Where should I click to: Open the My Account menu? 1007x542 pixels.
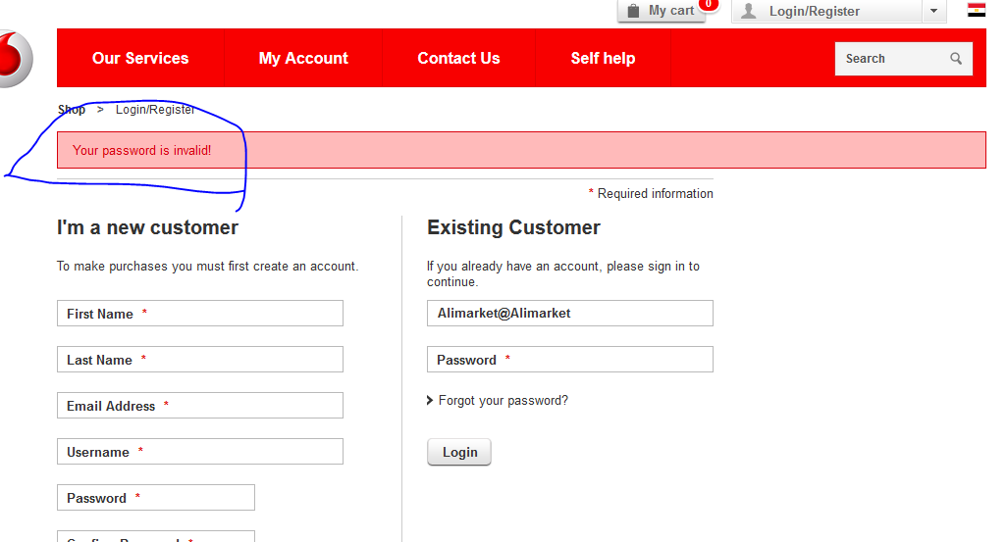[303, 59]
